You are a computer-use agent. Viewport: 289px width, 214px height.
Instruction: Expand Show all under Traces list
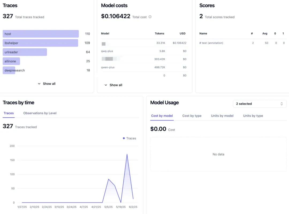coord(47,84)
